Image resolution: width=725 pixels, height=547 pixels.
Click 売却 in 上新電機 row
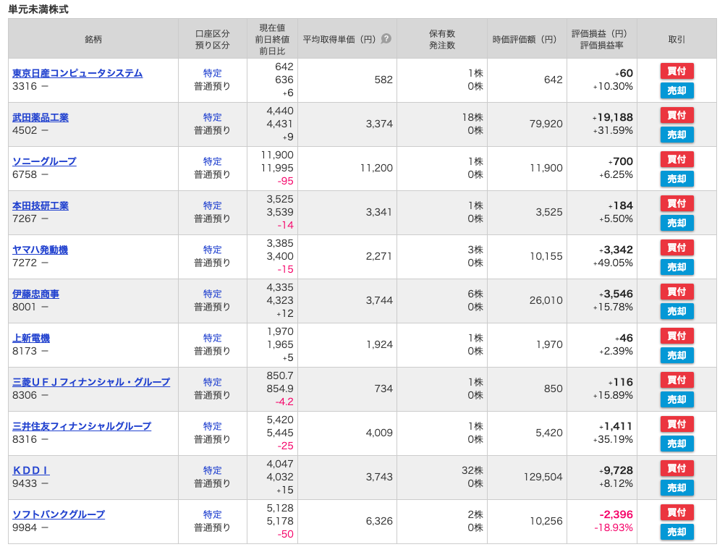[x=677, y=355]
